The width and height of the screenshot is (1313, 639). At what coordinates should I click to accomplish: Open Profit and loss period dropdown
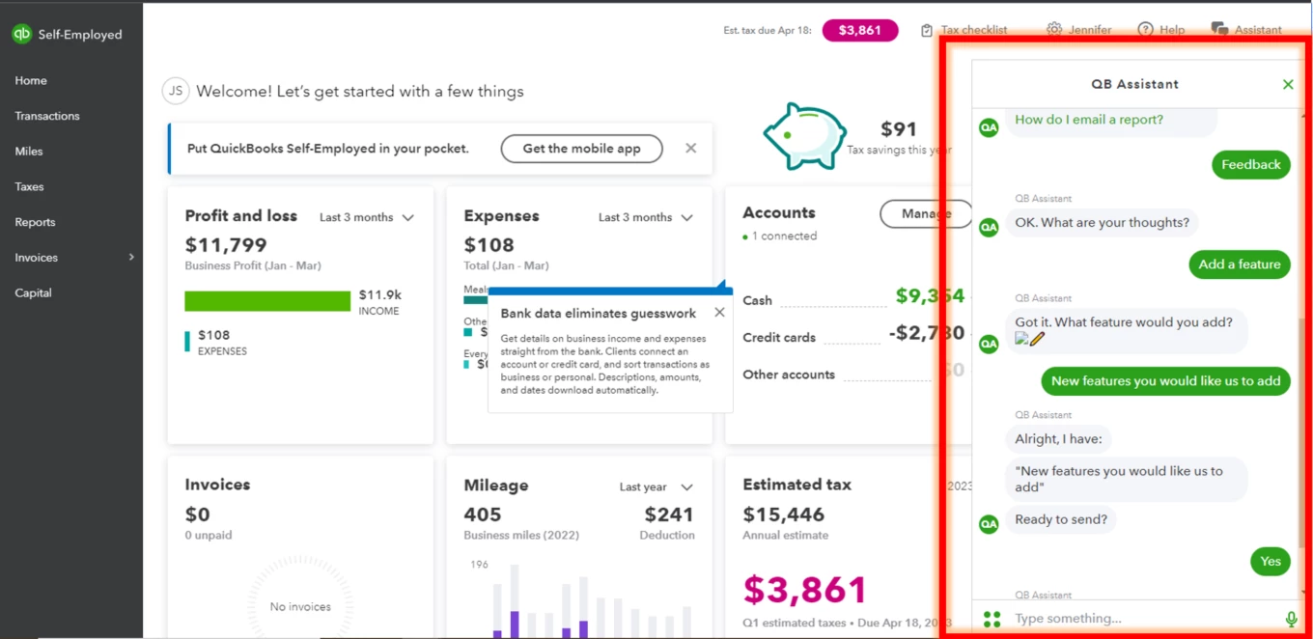(x=367, y=217)
